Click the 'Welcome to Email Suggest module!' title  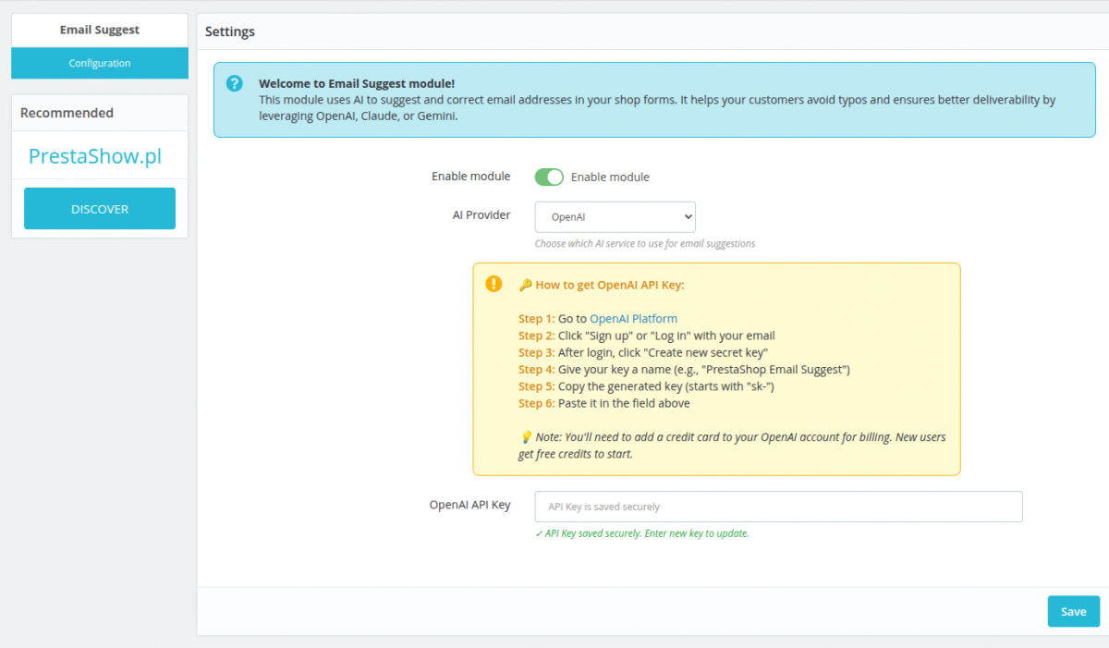coord(357,83)
